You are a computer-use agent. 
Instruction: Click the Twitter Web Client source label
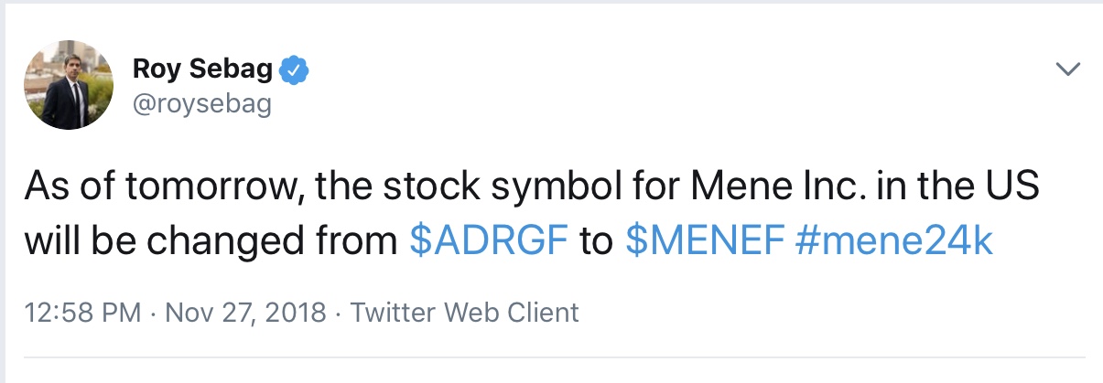pyautogui.click(x=465, y=313)
